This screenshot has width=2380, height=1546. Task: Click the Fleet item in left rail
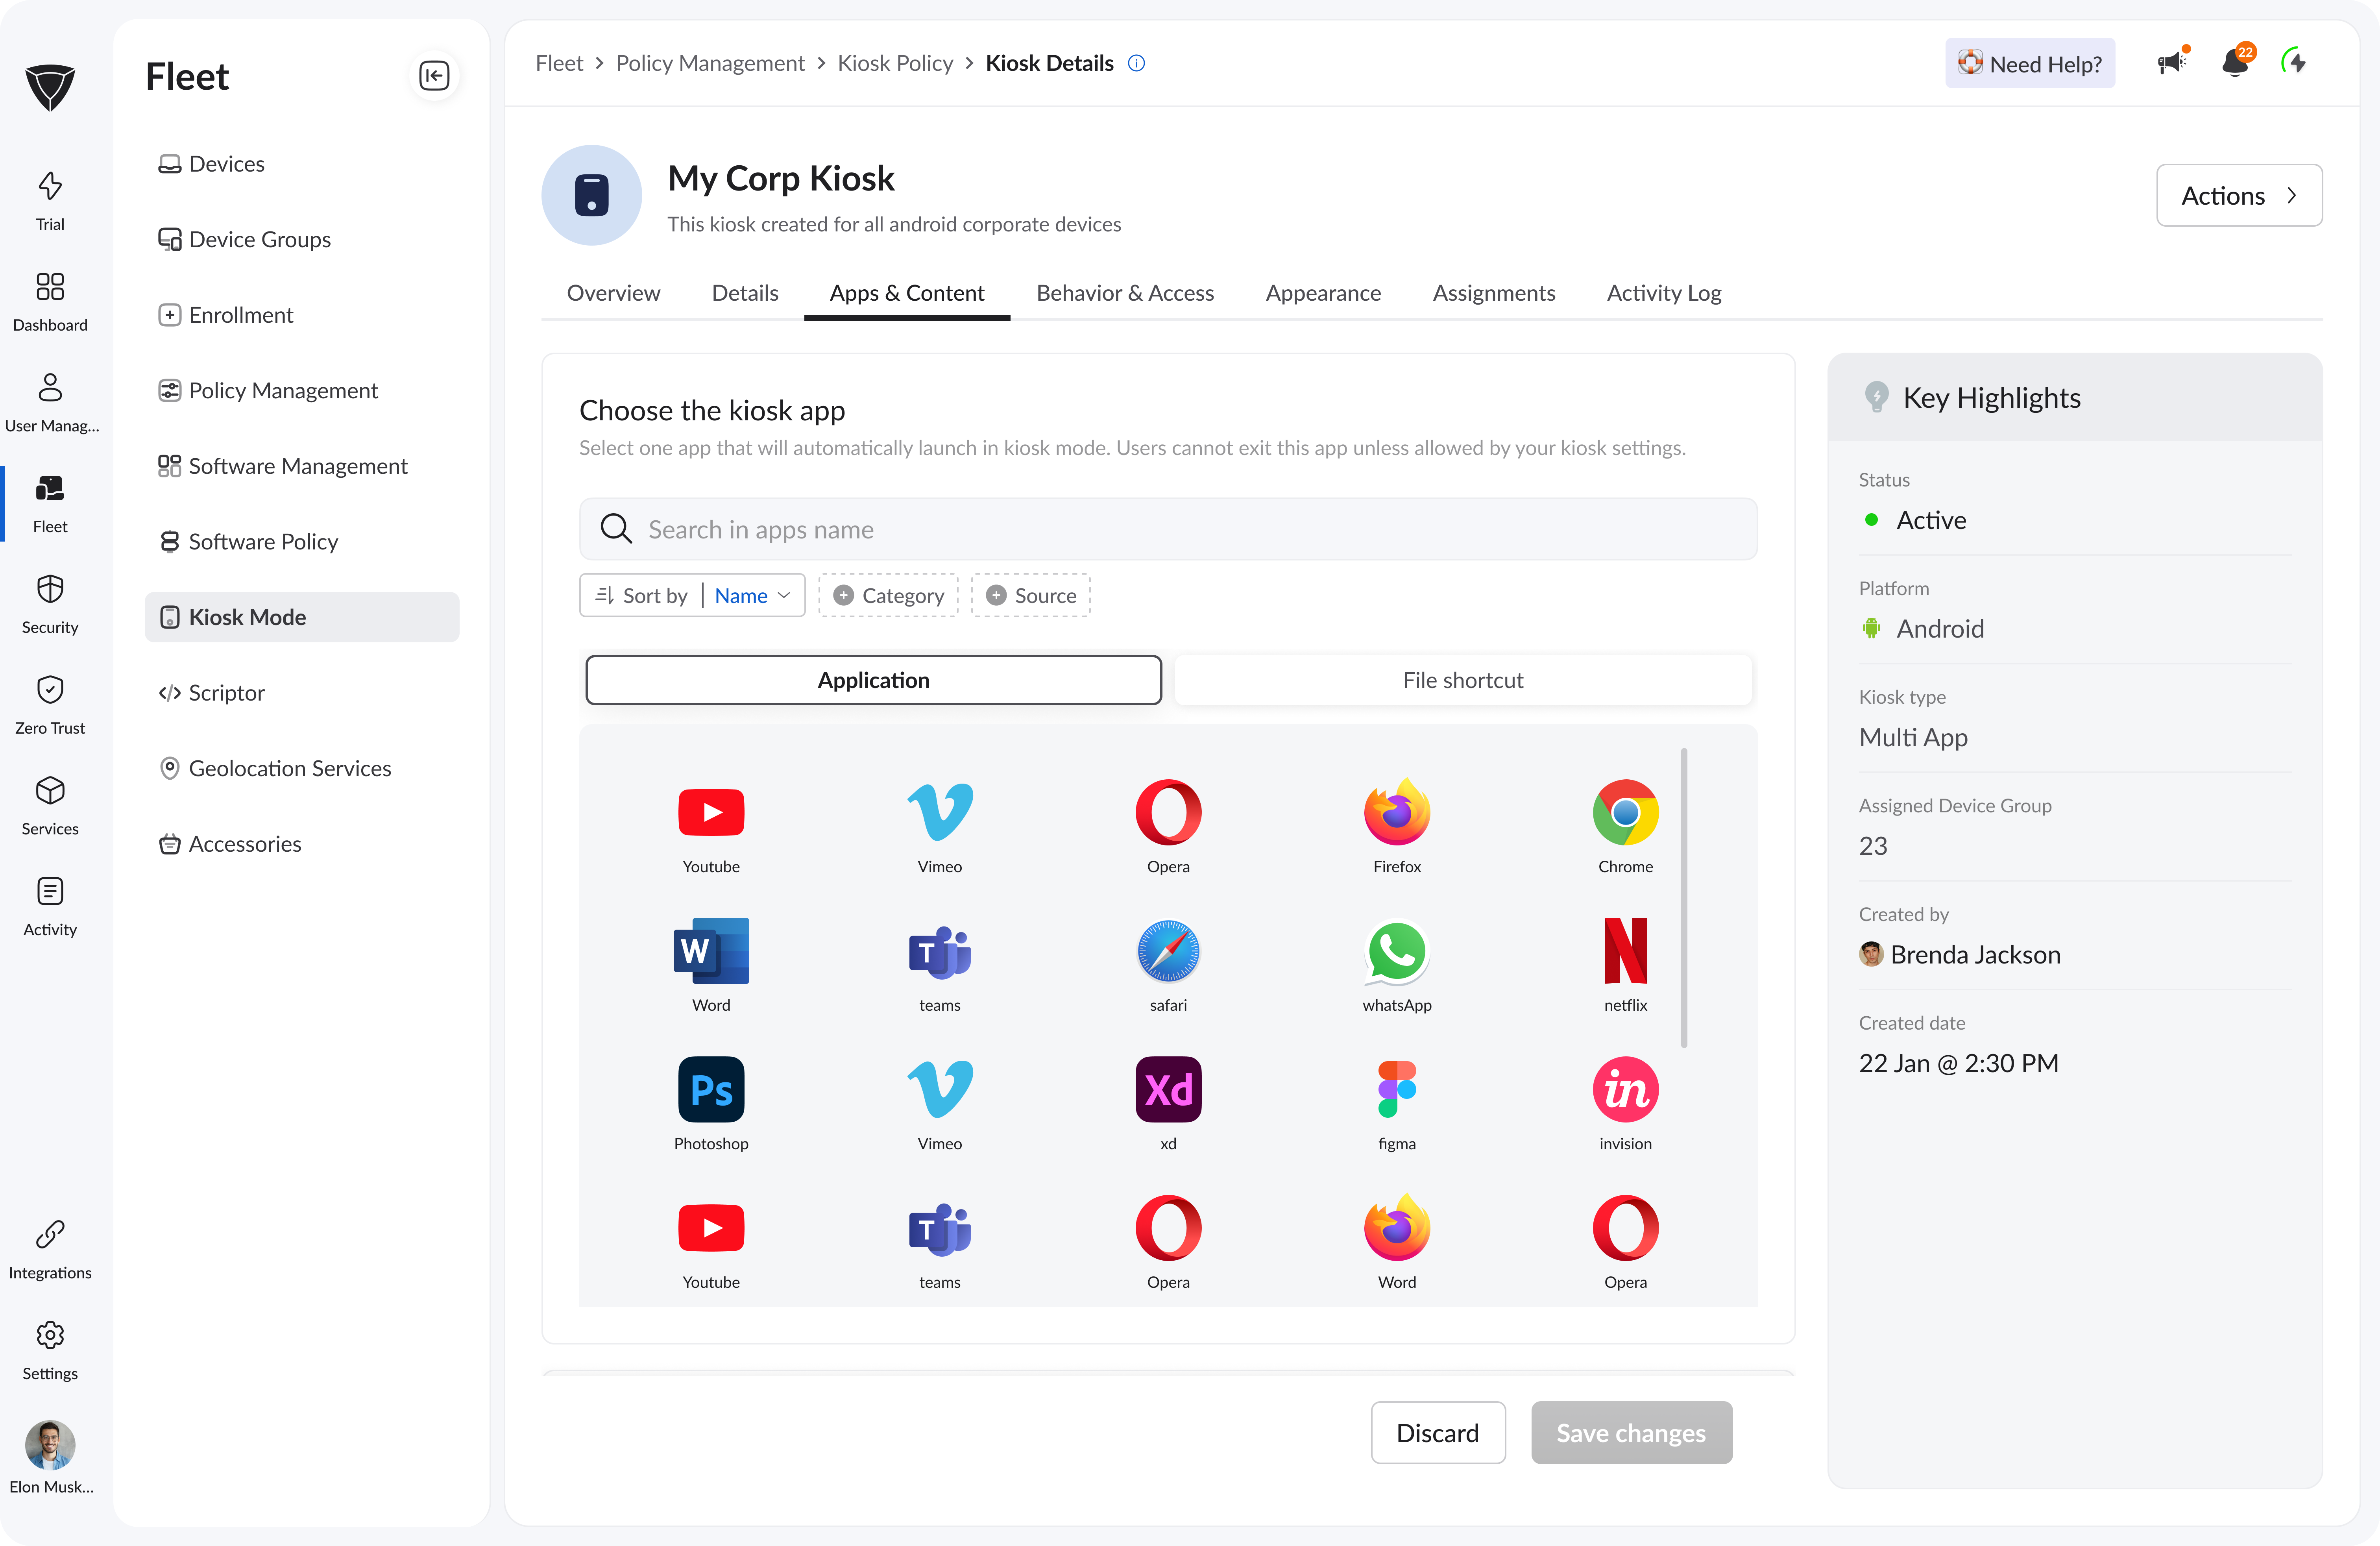pyautogui.click(x=50, y=504)
